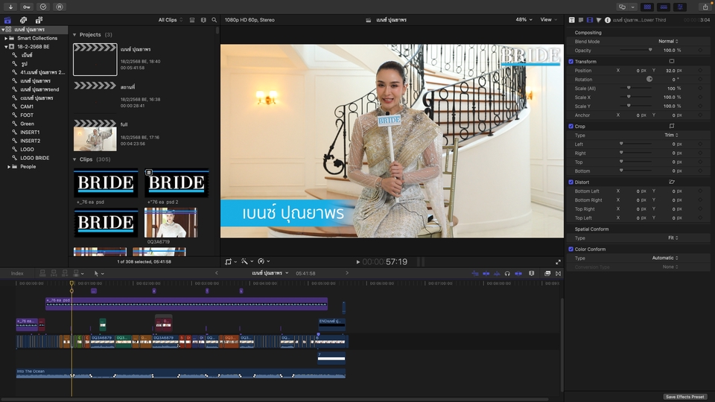The height and width of the screenshot is (402, 715).
Task: Adjust the Scale (All) slider
Action: (x=635, y=88)
